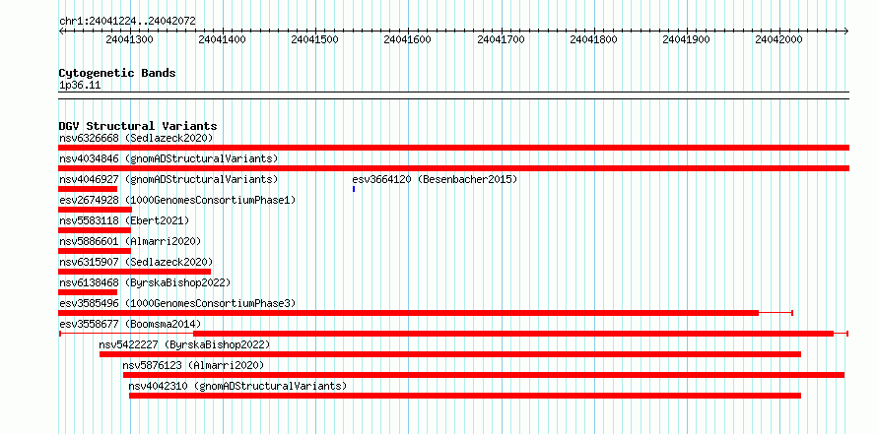Click the 24042000 ruler position
The image size is (877, 434).
pos(778,39)
